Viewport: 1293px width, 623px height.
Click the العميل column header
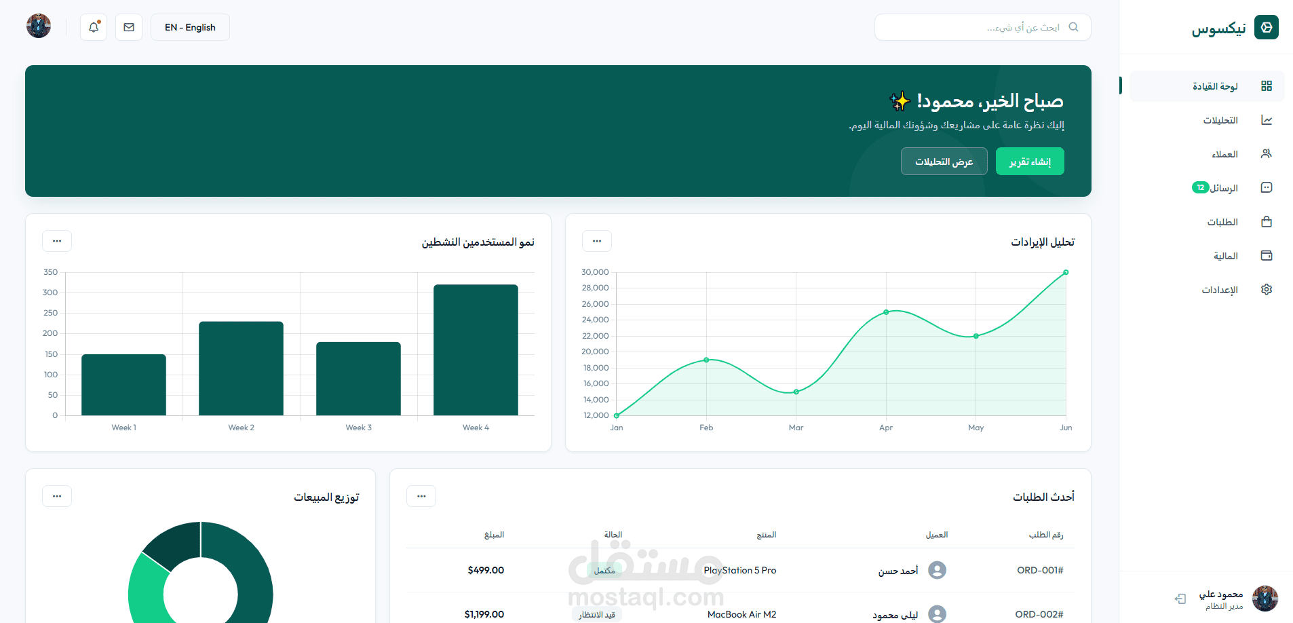tap(937, 535)
